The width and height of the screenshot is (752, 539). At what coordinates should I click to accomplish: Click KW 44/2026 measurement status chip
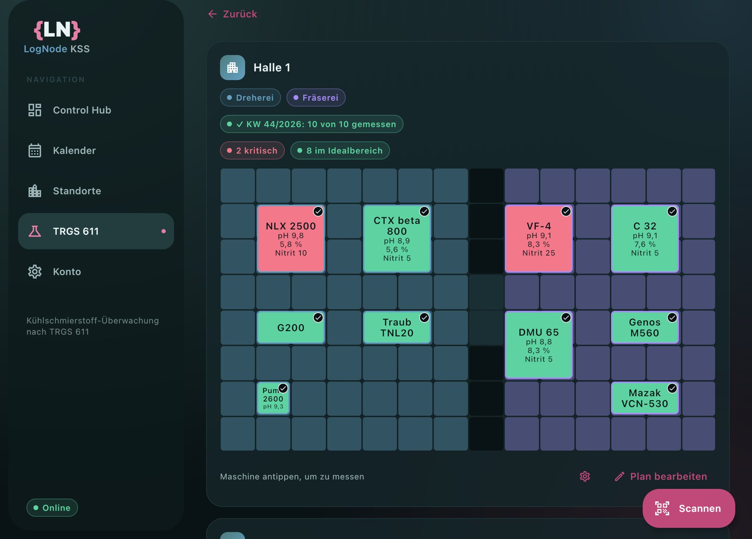click(312, 124)
